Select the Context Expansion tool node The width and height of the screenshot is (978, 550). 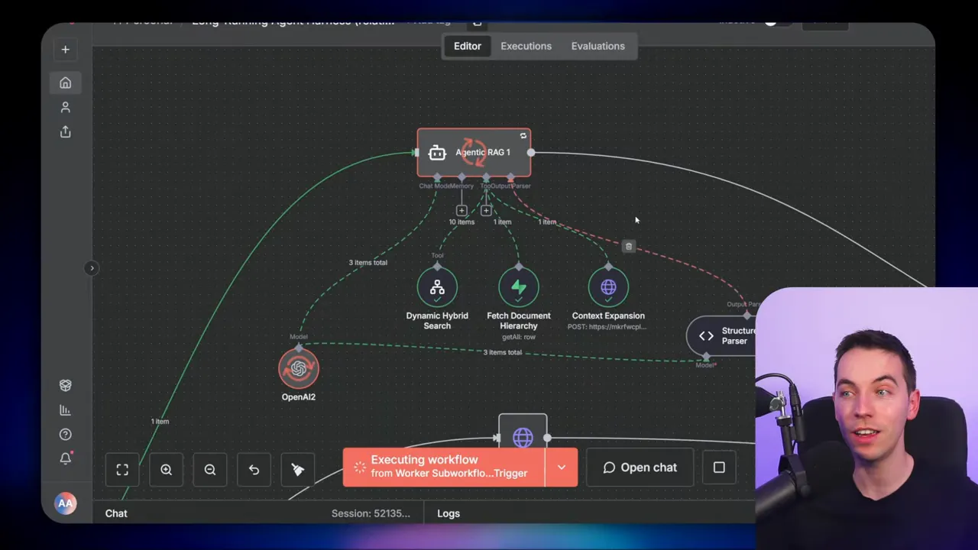(x=608, y=288)
